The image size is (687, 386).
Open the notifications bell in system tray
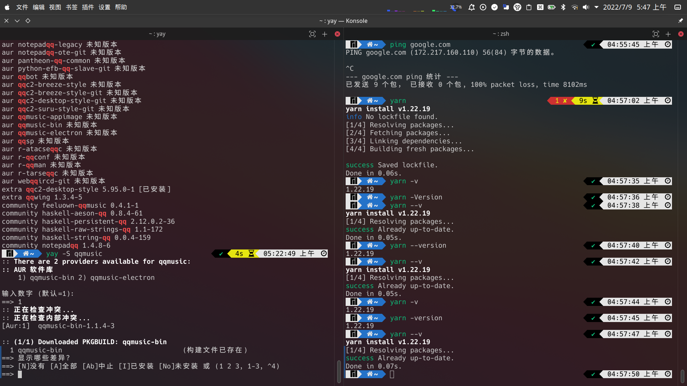click(472, 7)
